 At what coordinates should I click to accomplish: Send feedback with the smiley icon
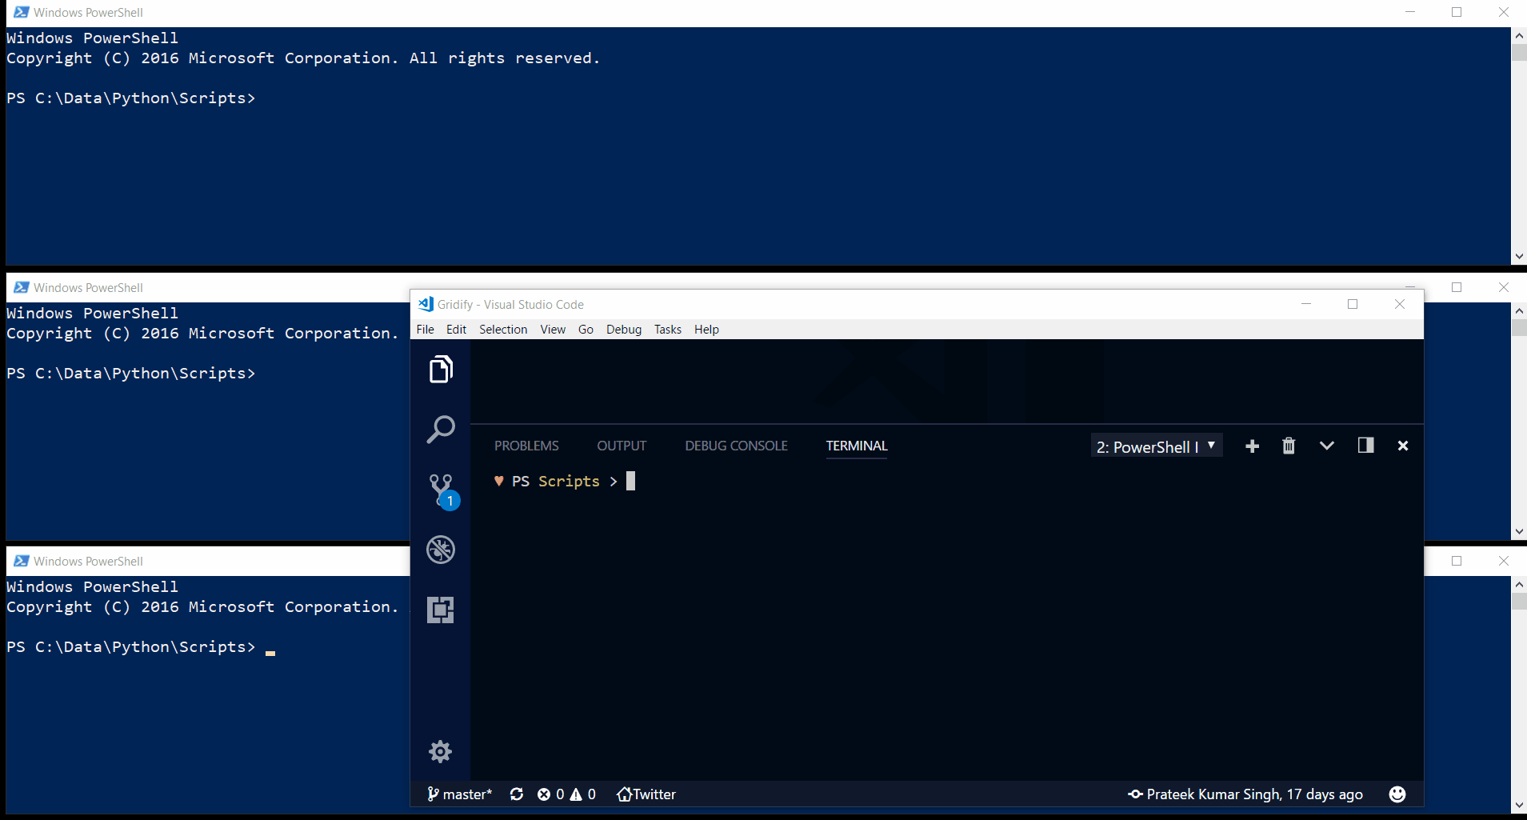point(1397,794)
